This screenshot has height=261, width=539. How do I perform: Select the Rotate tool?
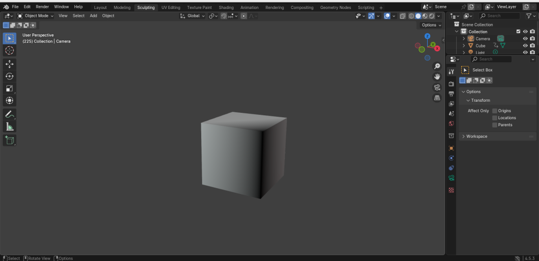coord(9,76)
